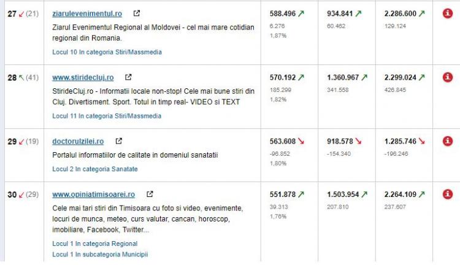Click red info icon in stiridecluj.ro row
Image resolution: width=460 pixels, height=265 pixels.
point(448,77)
